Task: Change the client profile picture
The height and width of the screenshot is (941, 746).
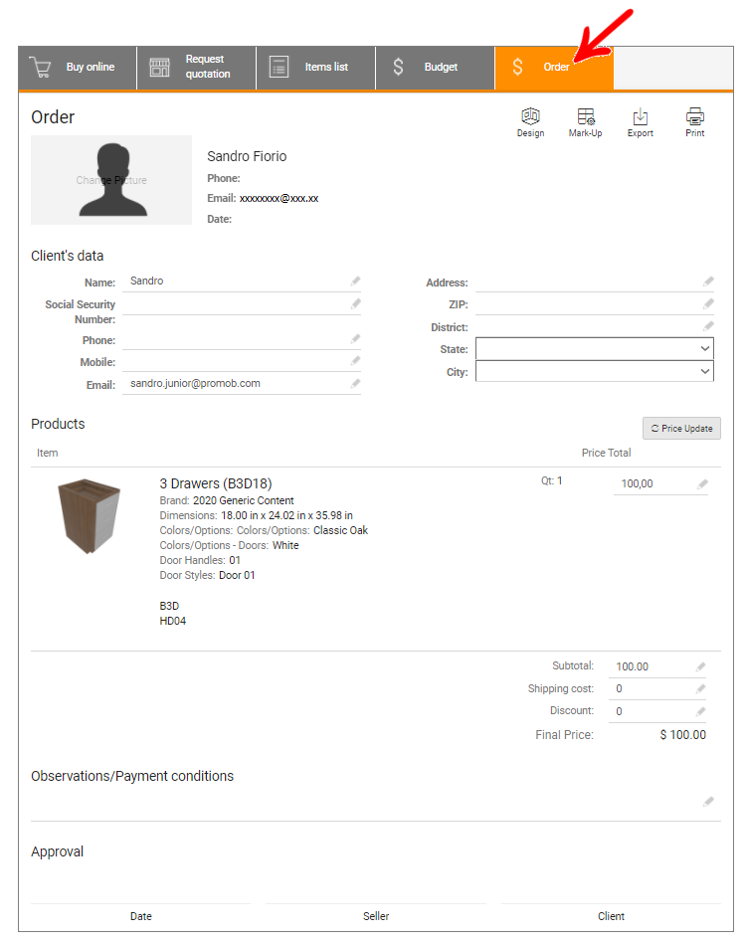Action: [x=111, y=180]
